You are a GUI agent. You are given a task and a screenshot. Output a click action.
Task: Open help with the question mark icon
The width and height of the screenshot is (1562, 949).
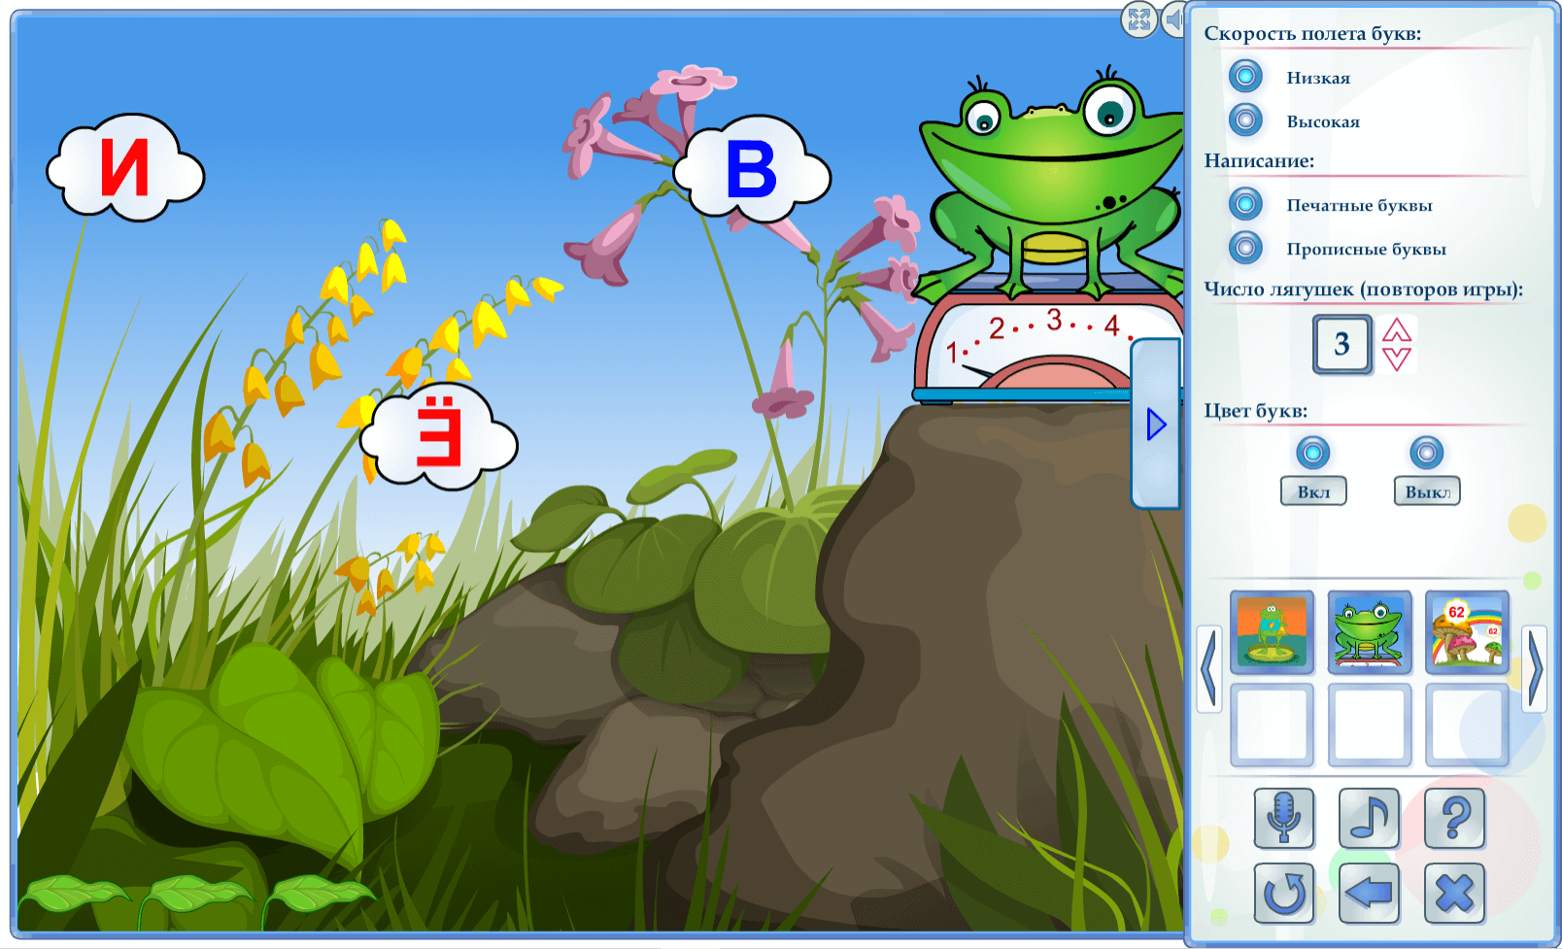[1455, 818]
